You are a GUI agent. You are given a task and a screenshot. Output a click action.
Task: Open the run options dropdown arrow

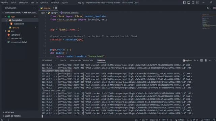(x=211, y=8)
